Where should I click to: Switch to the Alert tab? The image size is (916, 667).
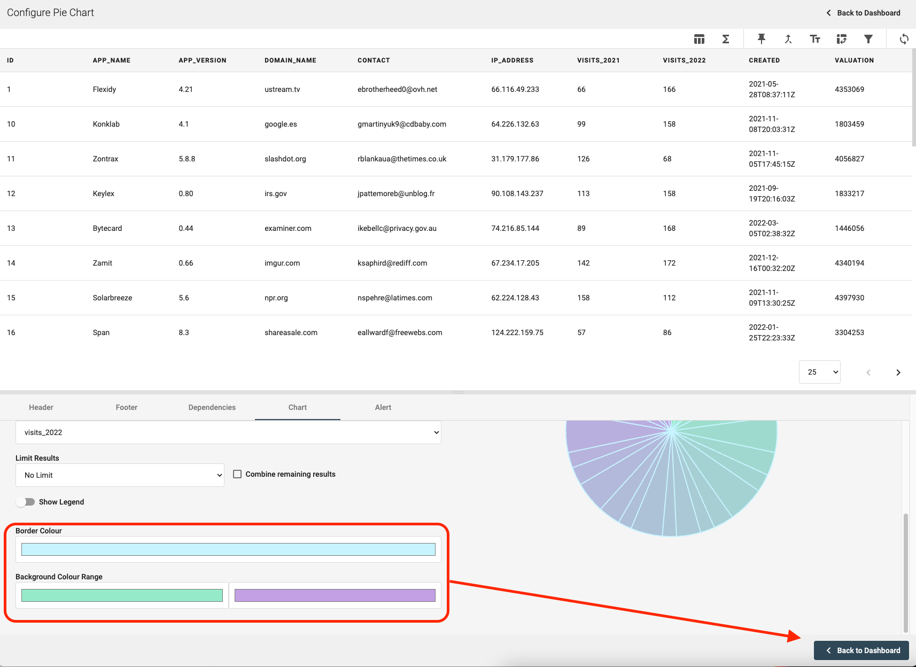tap(383, 407)
